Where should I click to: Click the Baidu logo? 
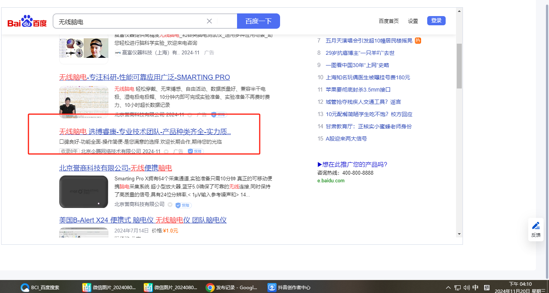[27, 21]
